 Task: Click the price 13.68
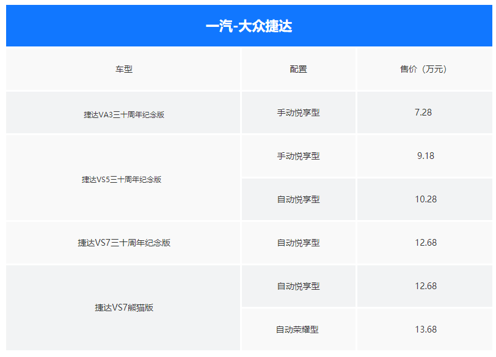pos(426,329)
